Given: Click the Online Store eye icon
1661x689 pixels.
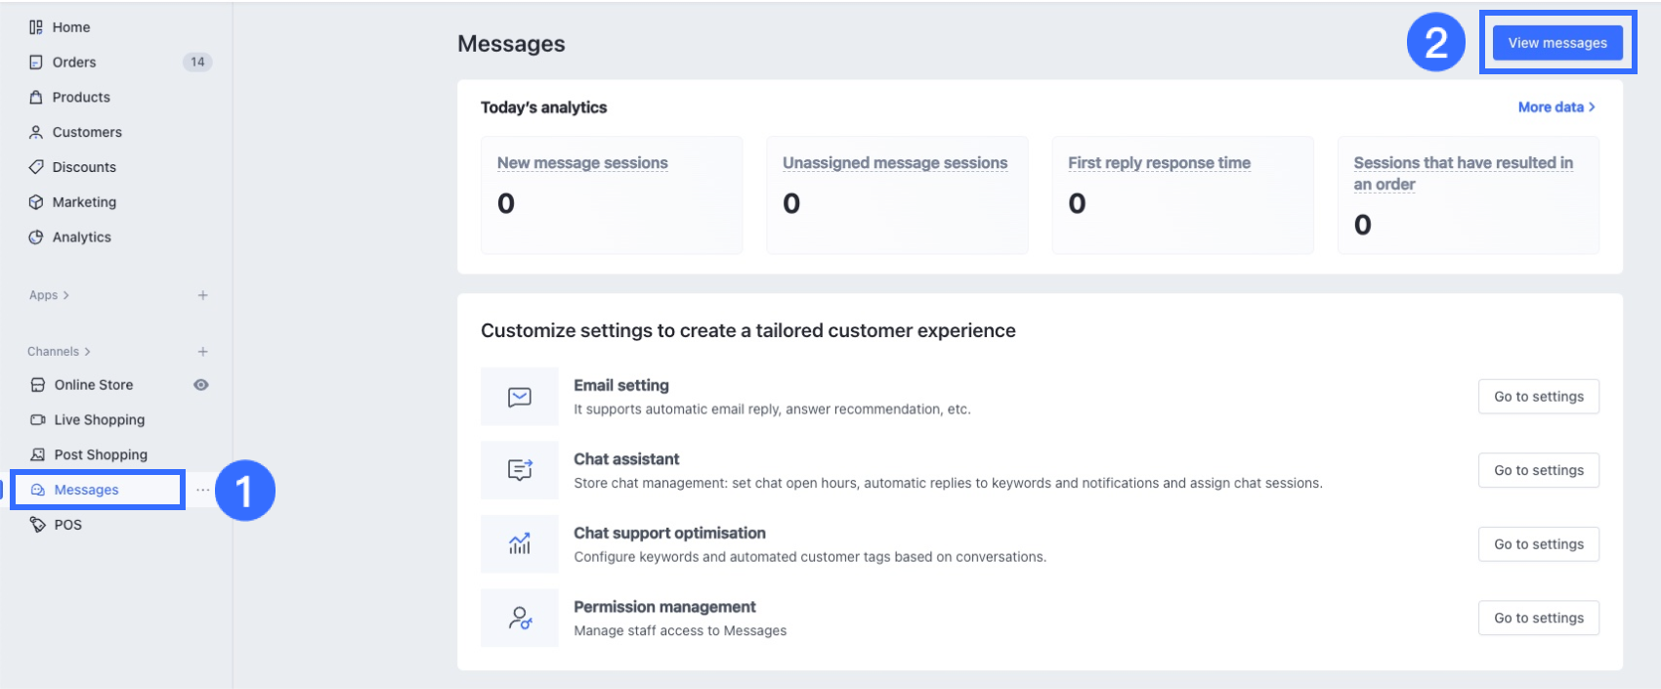Looking at the screenshot, I should pyautogui.click(x=201, y=385).
